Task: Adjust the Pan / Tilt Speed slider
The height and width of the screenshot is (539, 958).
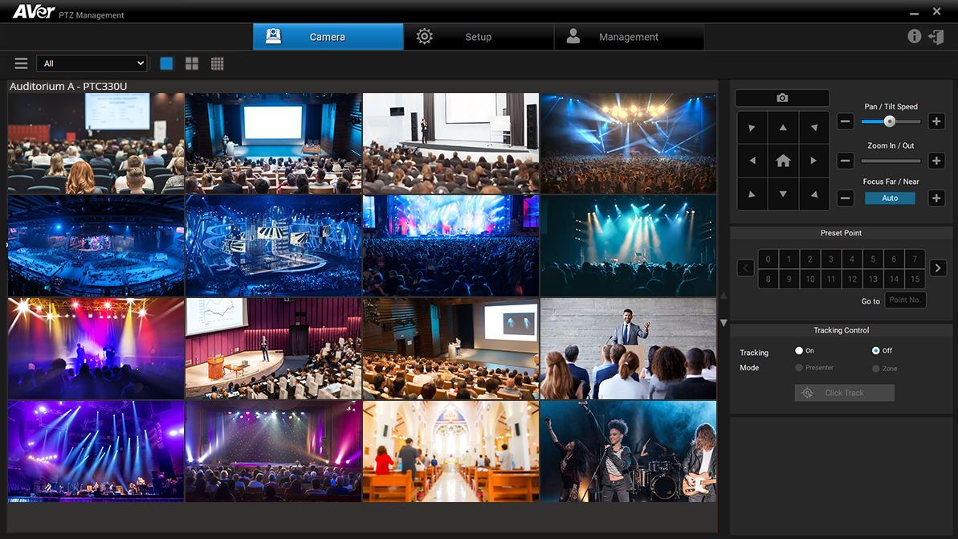Action: coord(891,121)
